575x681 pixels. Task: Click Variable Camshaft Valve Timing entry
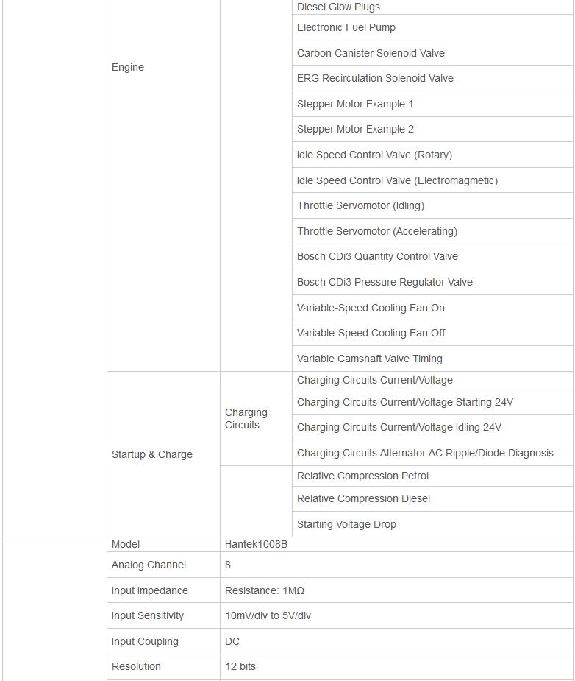[370, 359]
